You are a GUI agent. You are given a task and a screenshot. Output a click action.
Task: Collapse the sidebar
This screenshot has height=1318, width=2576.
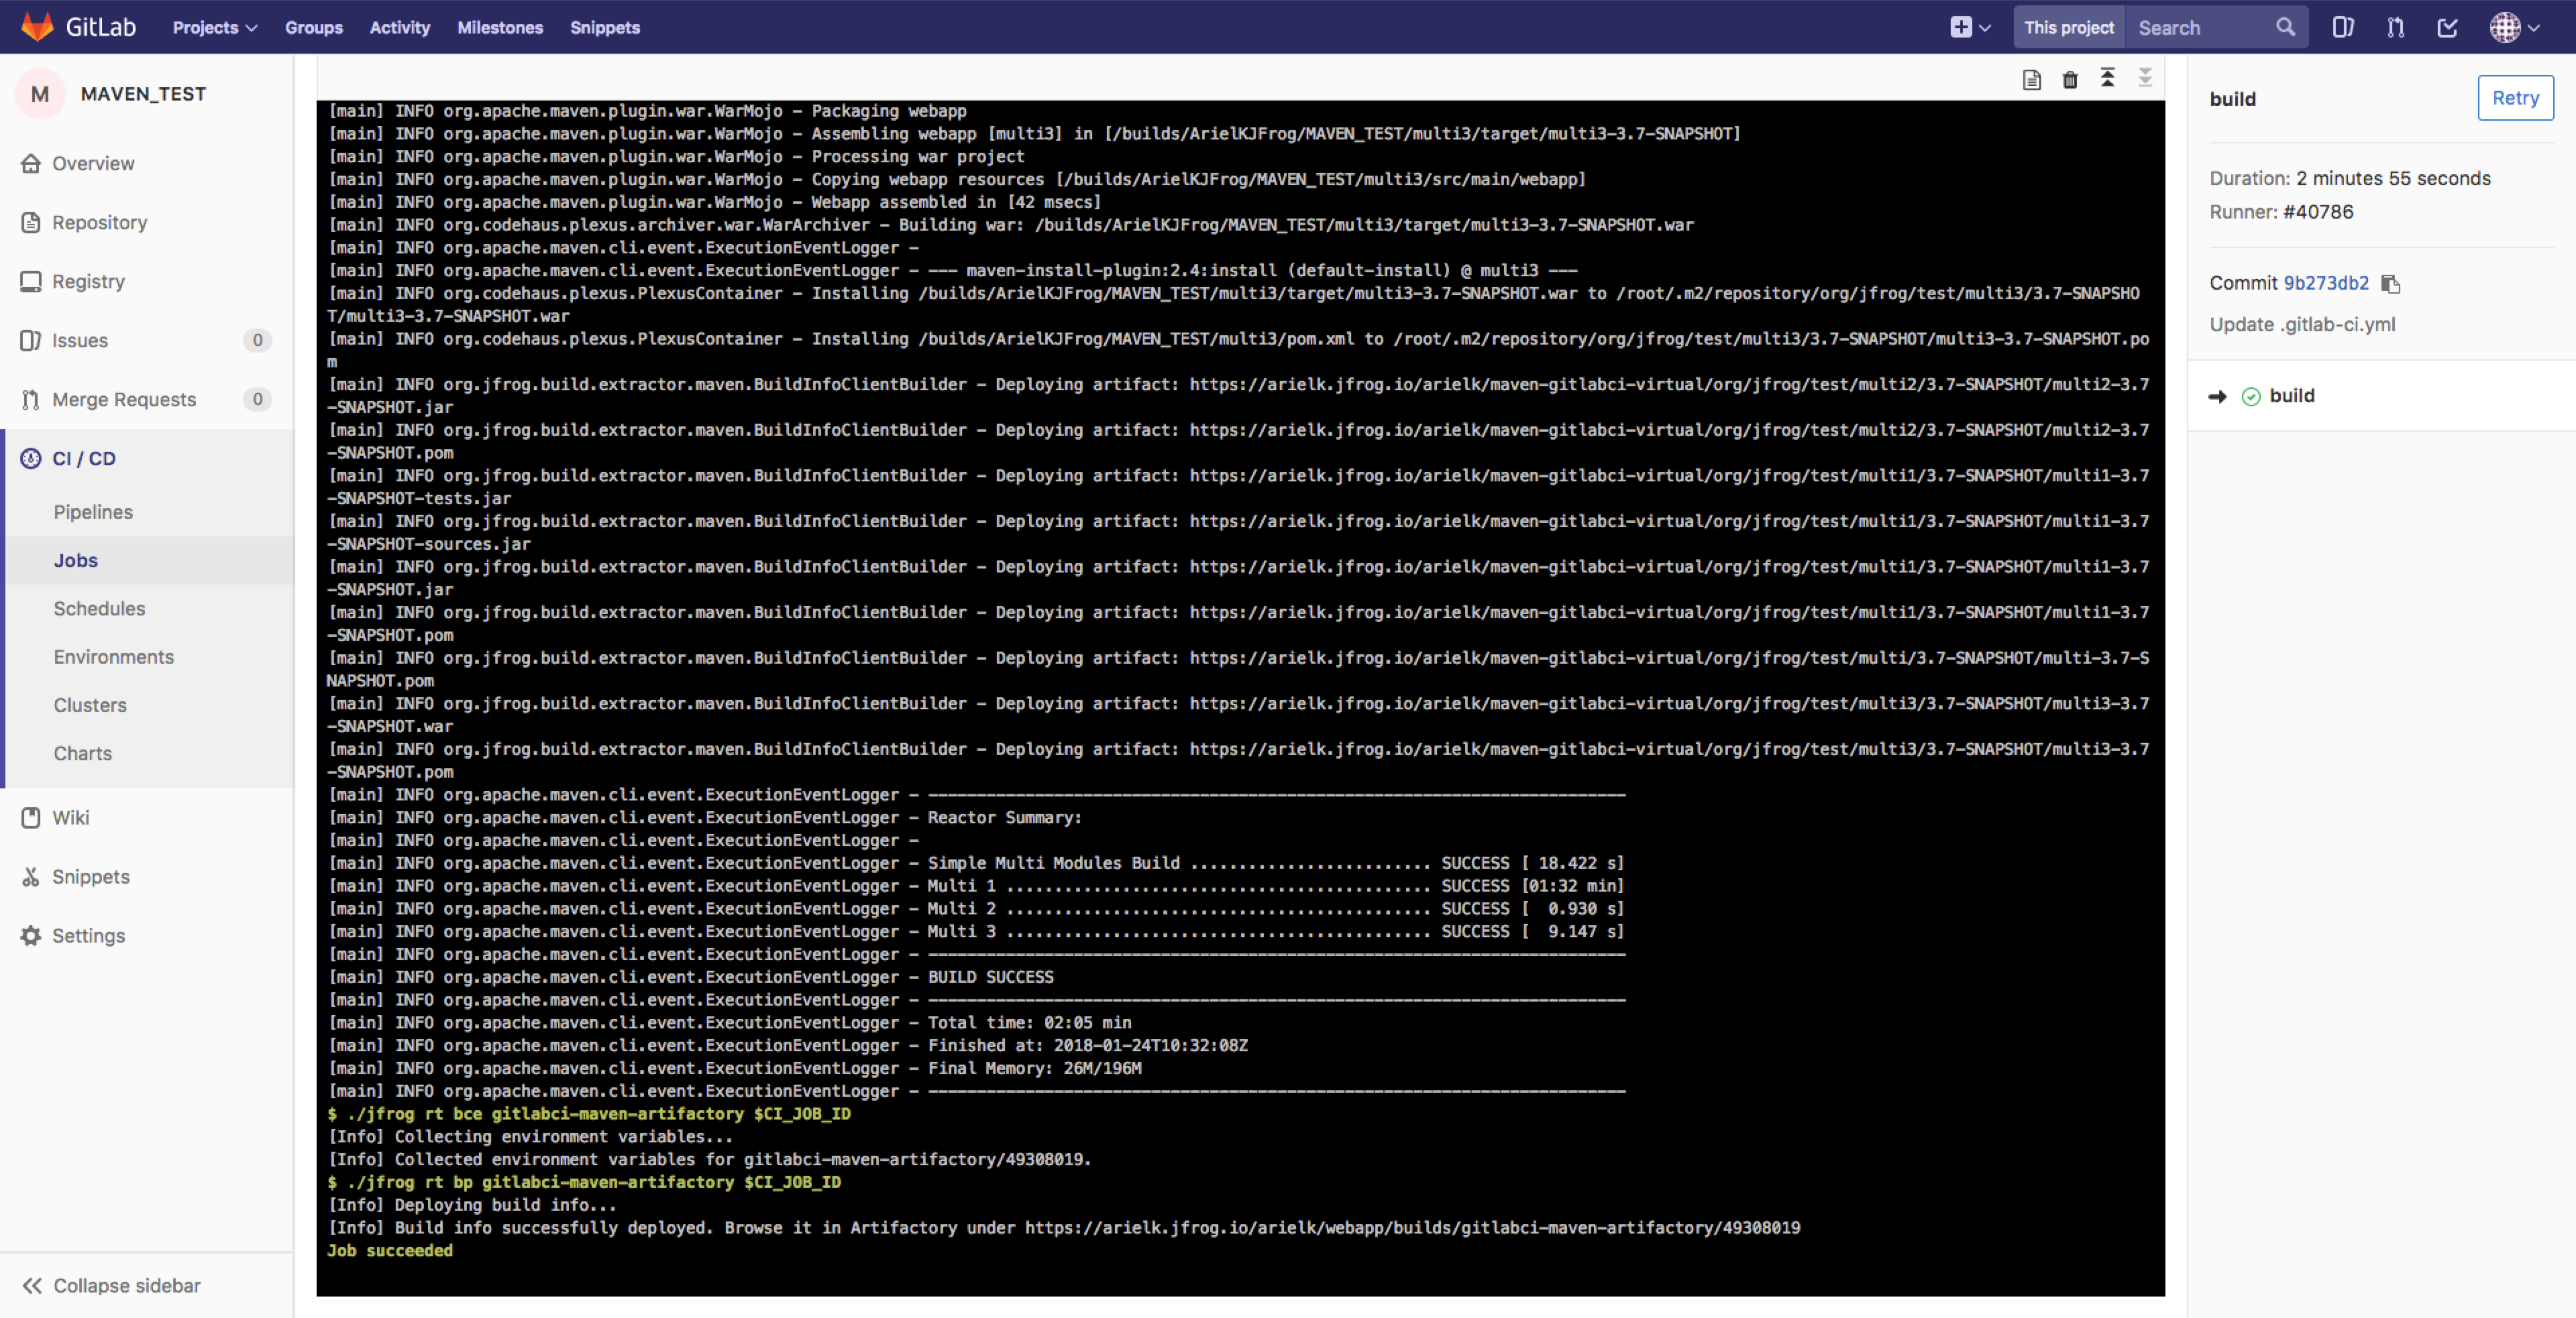point(110,1286)
